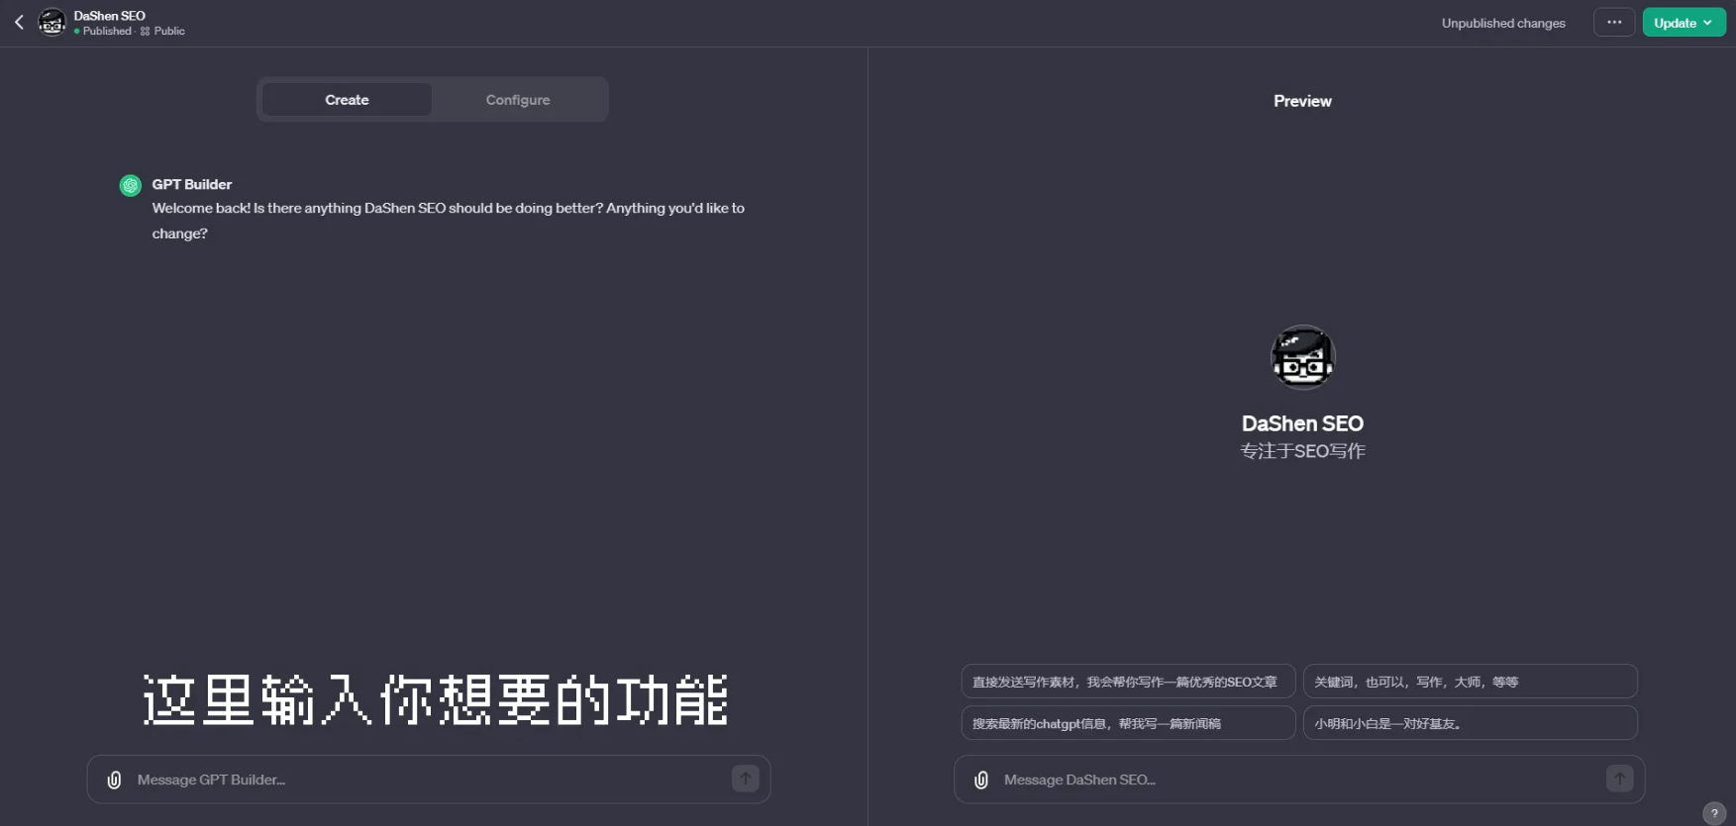Go back using the left arrow
This screenshot has width=1736, height=826.
[x=19, y=23]
